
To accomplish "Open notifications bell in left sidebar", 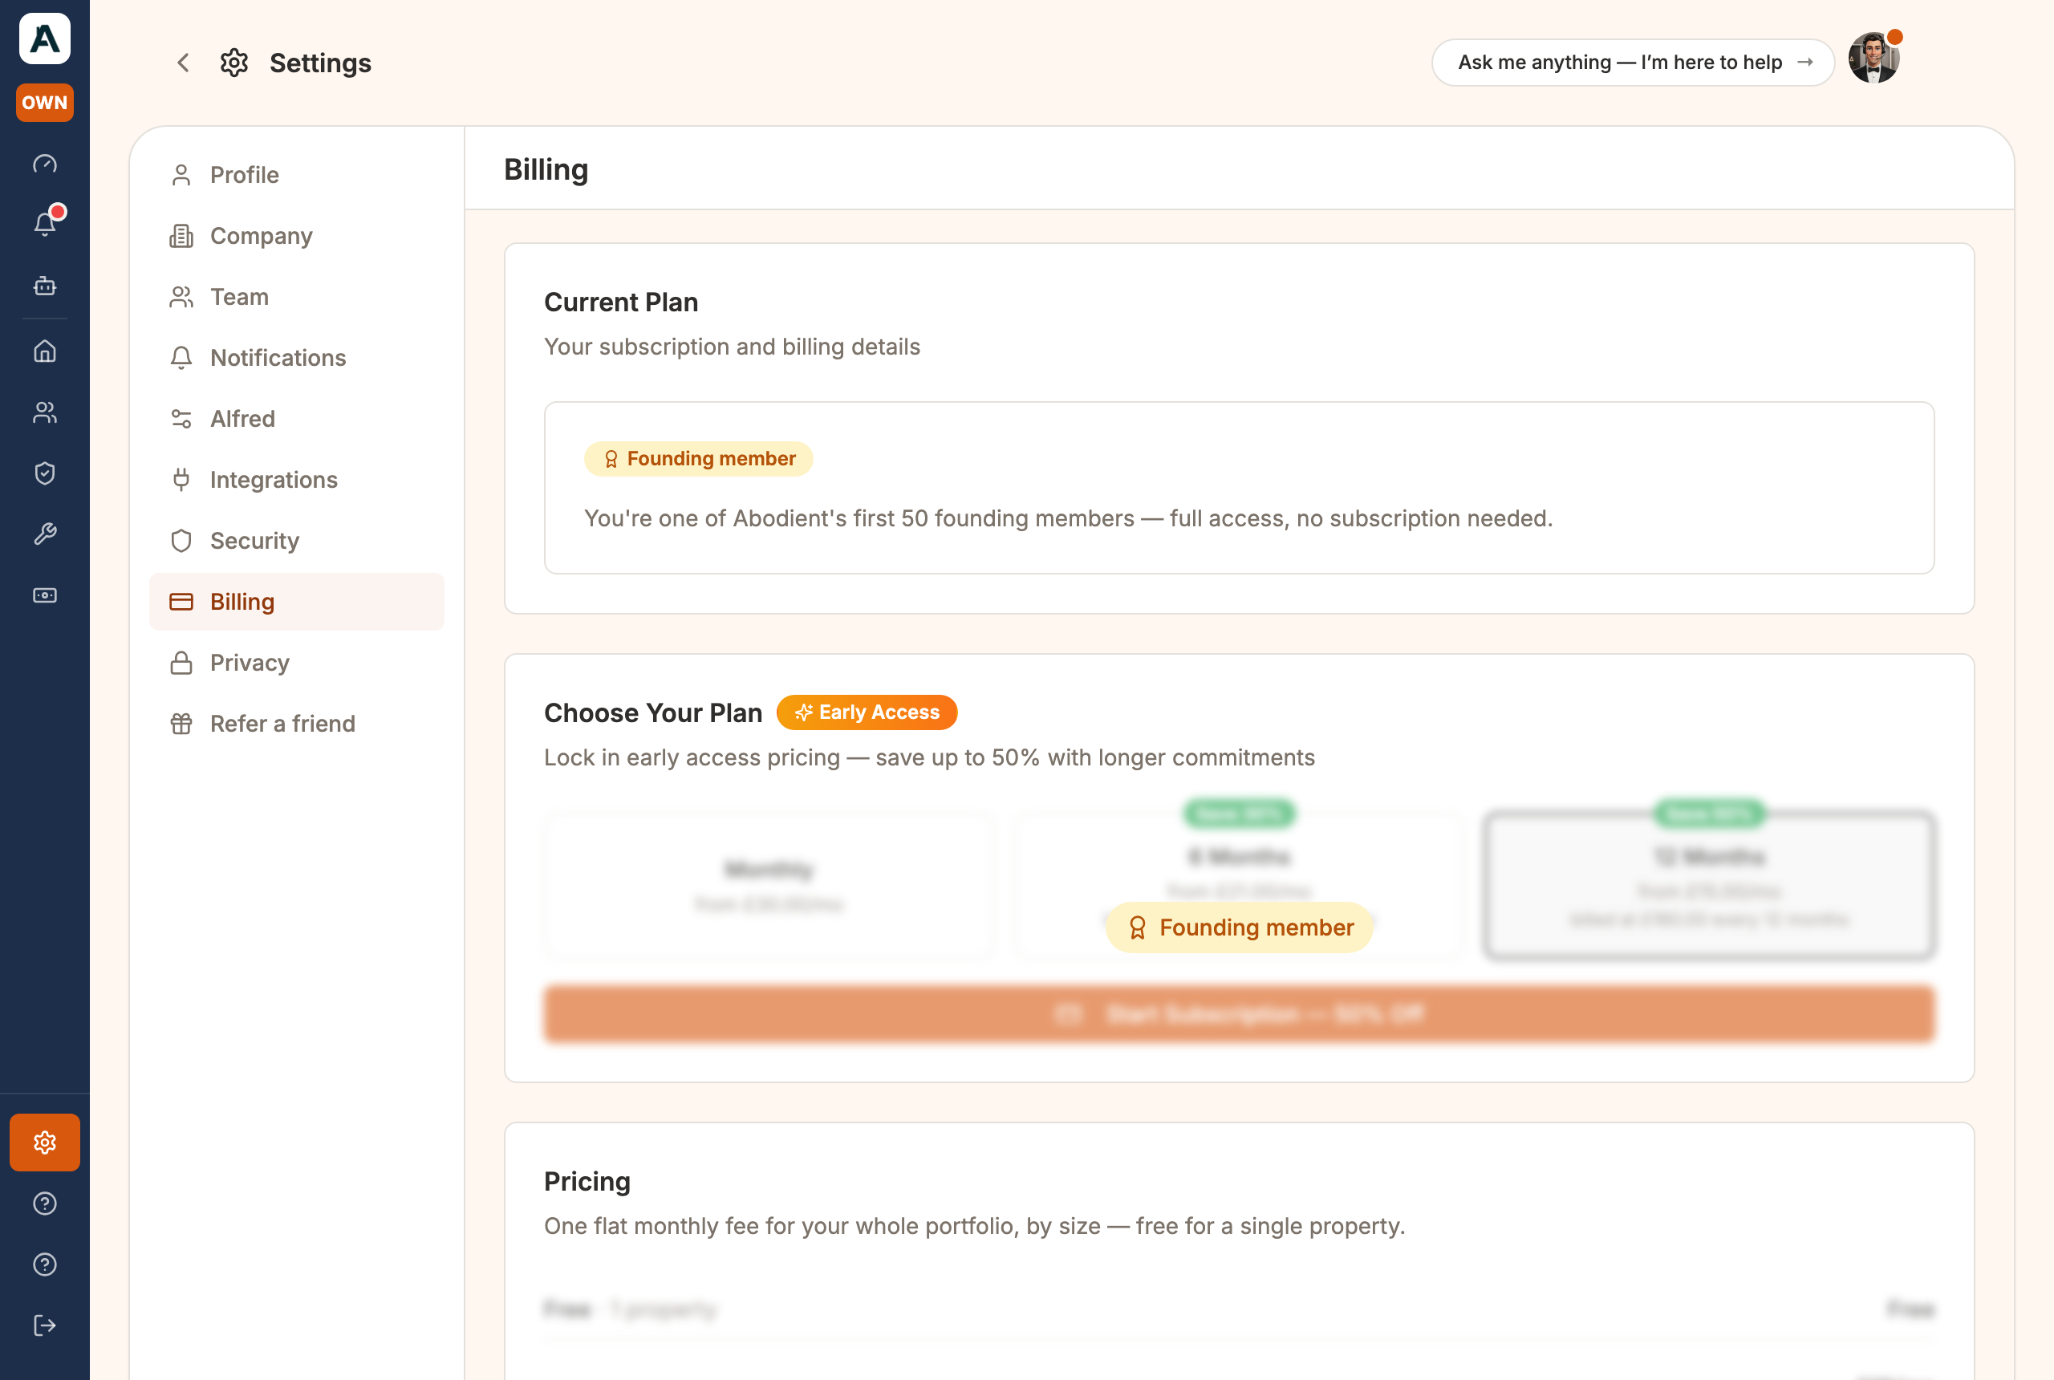I will [45, 224].
